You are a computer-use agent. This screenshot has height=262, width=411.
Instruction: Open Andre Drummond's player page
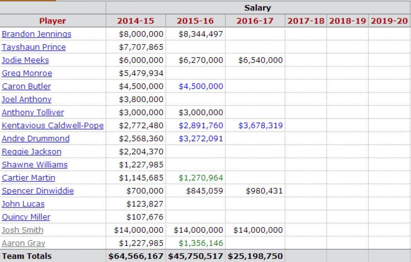click(x=36, y=139)
